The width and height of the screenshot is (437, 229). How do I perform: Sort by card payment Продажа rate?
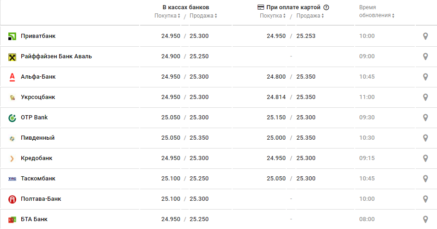pyautogui.click(x=310, y=16)
